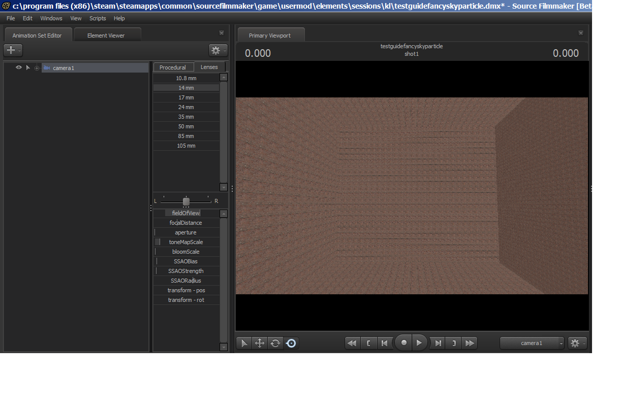Select the arrow selection tool in viewport
Screen dimensions: 620x412
pos(244,344)
